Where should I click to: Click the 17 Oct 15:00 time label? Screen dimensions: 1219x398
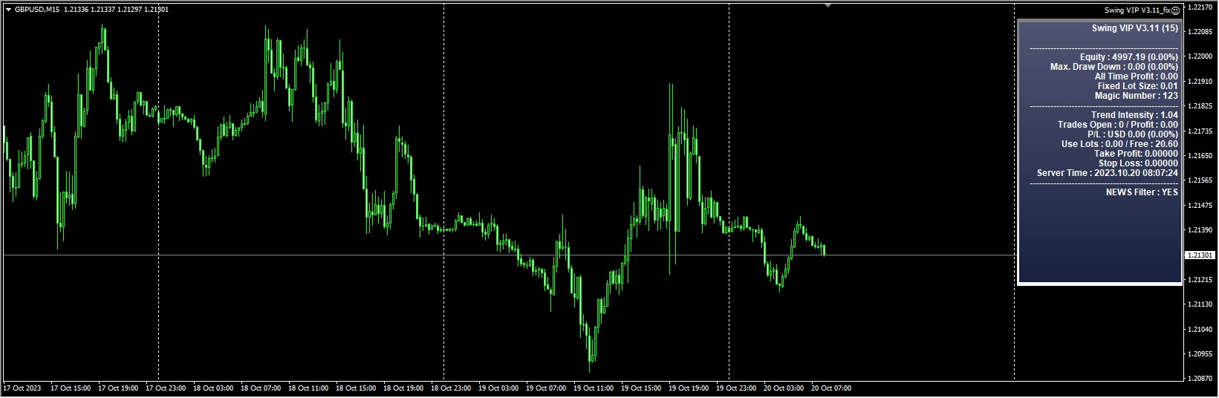pyautogui.click(x=71, y=388)
